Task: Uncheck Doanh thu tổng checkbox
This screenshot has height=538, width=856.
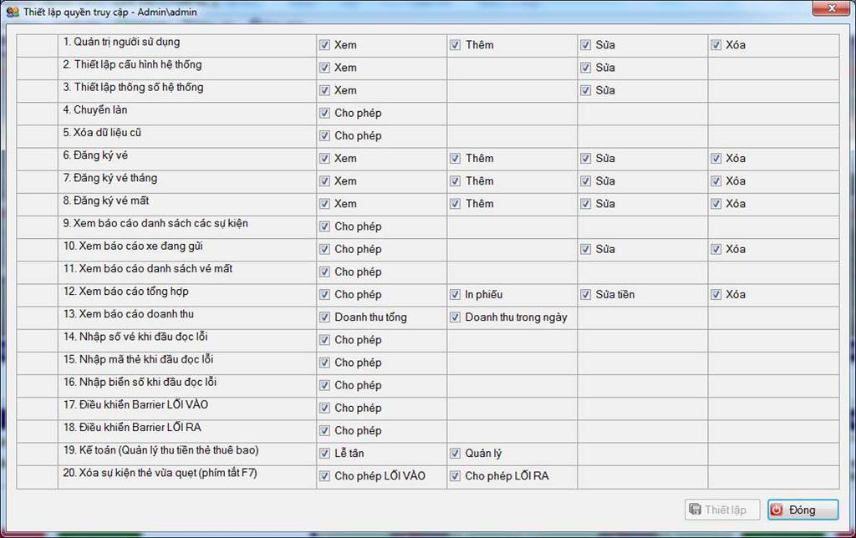Action: point(324,317)
